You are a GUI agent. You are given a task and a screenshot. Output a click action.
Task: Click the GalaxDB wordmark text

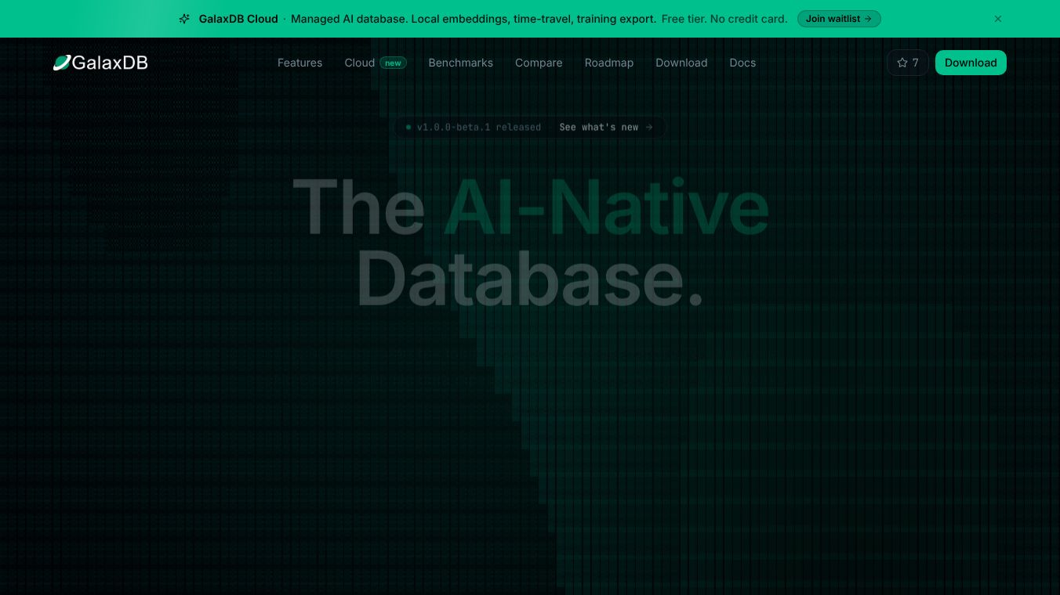pos(110,63)
